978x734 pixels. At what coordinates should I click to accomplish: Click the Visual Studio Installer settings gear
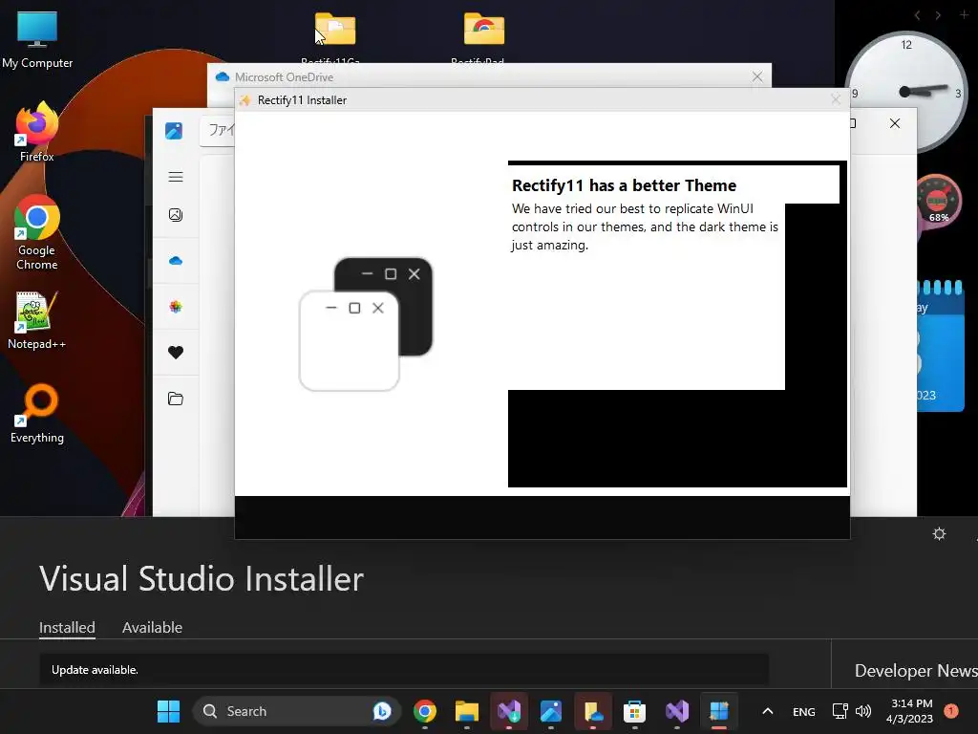[x=940, y=533]
